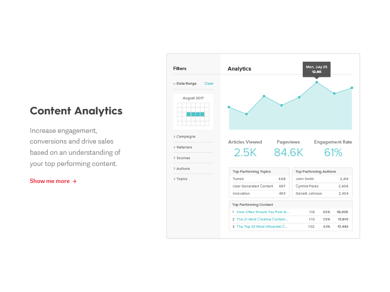Click the Analytics panel header
390x292 pixels.
[239, 69]
